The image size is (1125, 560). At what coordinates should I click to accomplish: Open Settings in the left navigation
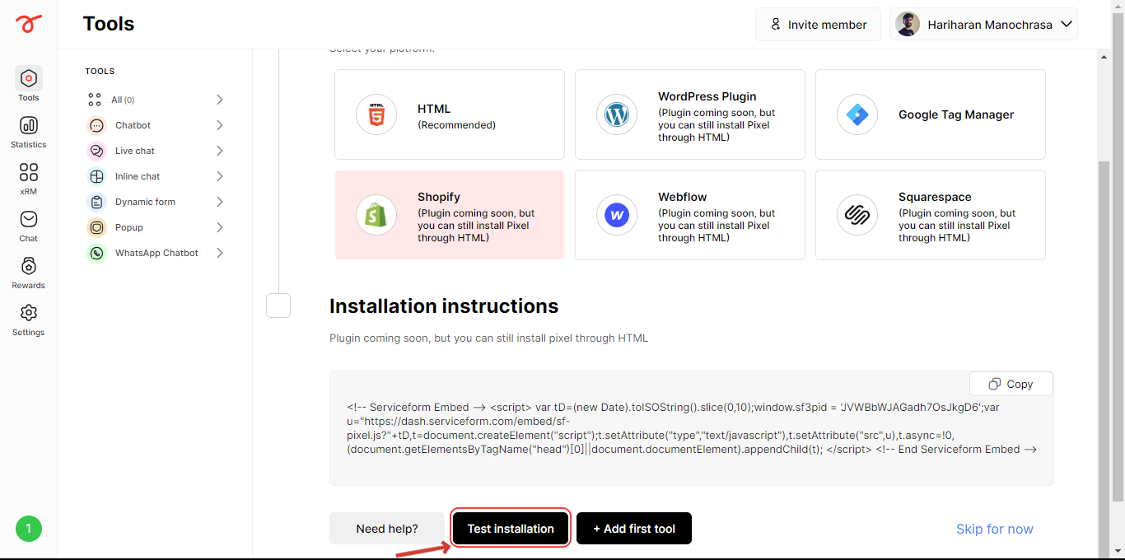(x=29, y=320)
